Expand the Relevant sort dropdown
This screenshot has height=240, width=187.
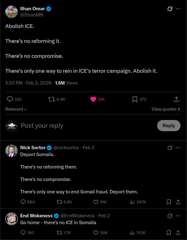click(16, 109)
